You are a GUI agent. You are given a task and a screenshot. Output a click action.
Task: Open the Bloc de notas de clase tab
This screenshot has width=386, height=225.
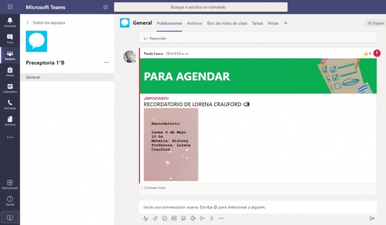coord(227,23)
